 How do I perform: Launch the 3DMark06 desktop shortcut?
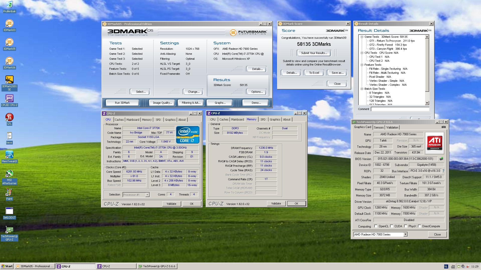click(x=9, y=63)
